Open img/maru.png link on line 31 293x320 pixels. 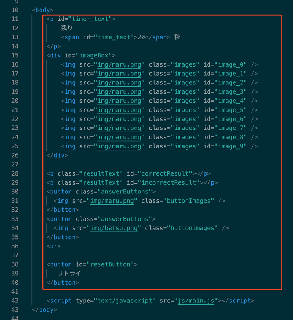[x=112, y=201]
